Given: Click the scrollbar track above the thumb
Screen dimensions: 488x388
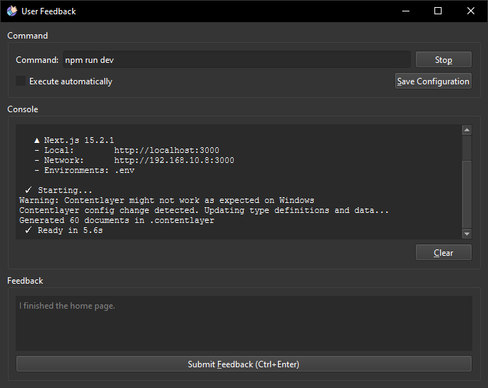Looking at the screenshot, I should [x=467, y=147].
